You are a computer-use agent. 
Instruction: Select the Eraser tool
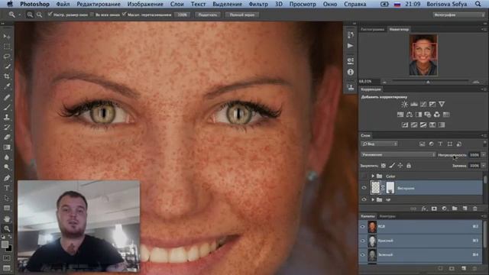tap(7, 137)
